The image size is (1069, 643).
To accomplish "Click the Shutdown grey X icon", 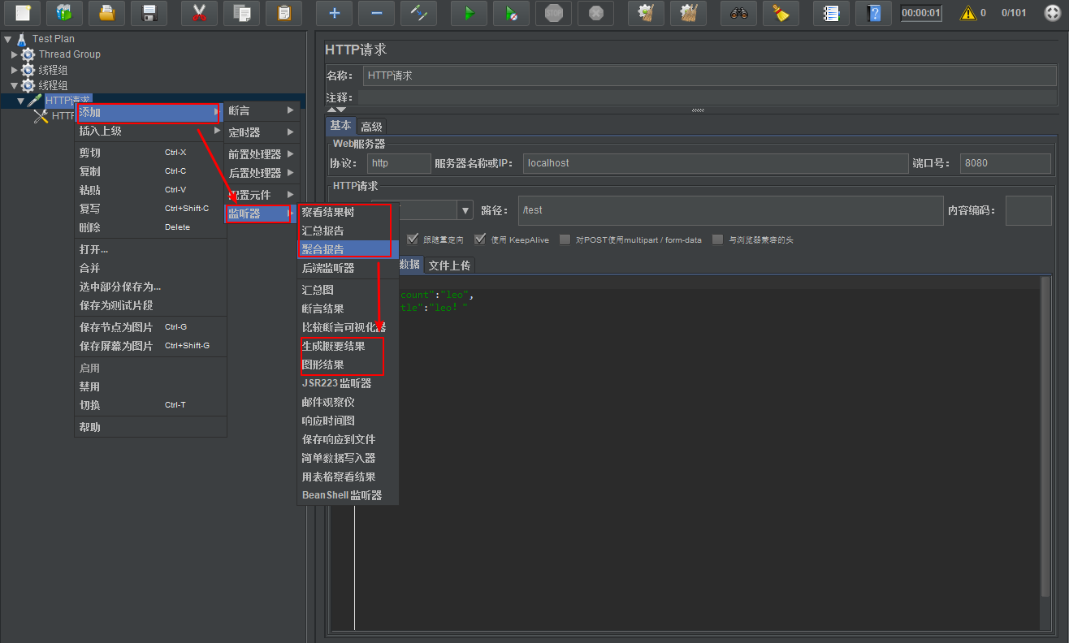I will [x=595, y=13].
